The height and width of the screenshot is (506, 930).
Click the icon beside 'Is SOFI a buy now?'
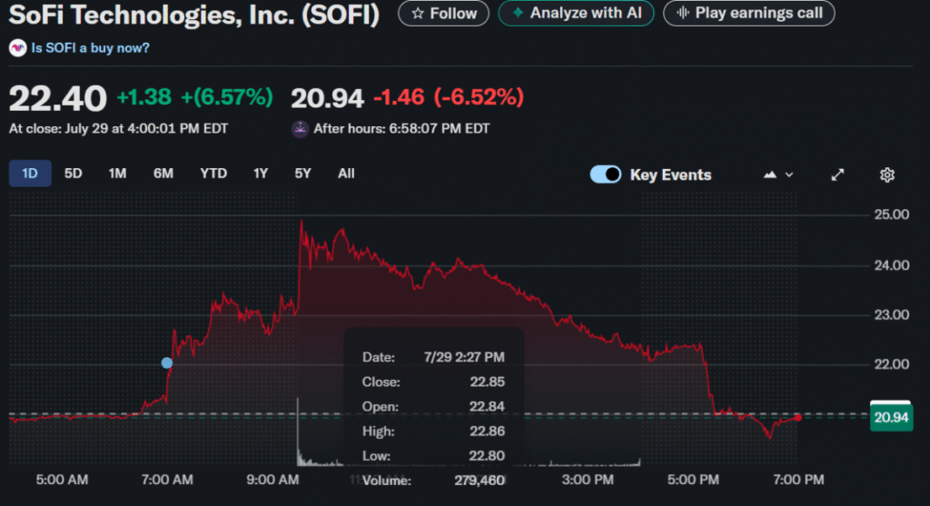[18, 48]
